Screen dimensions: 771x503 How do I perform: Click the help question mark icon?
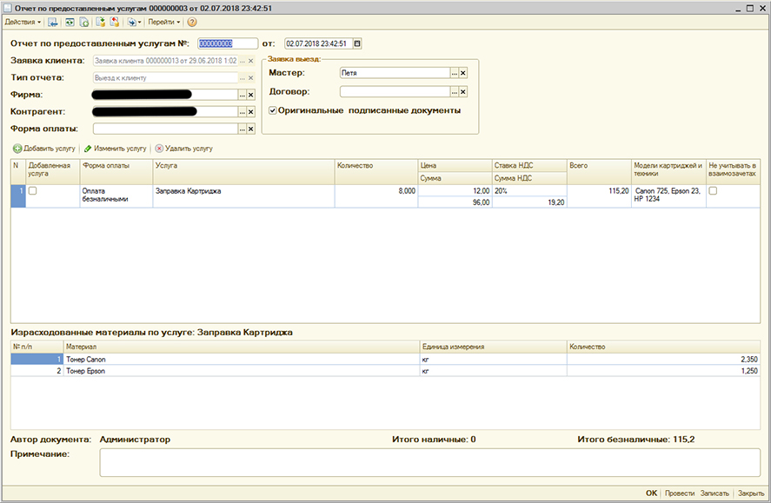192,22
